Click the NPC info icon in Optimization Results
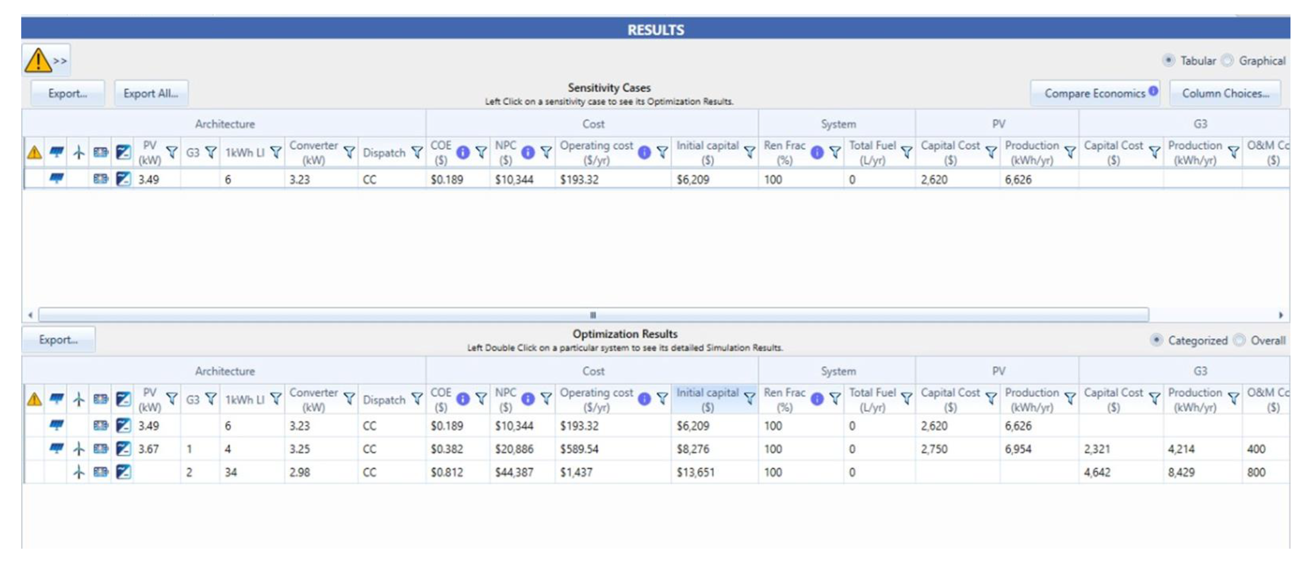This screenshot has width=1306, height=565. [528, 399]
